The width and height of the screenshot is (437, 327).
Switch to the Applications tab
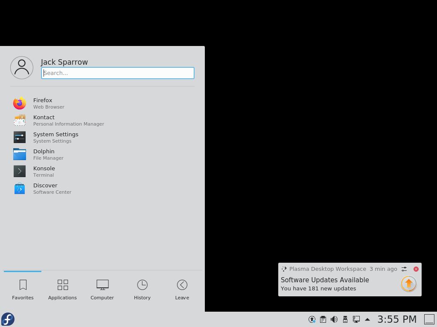point(62,290)
